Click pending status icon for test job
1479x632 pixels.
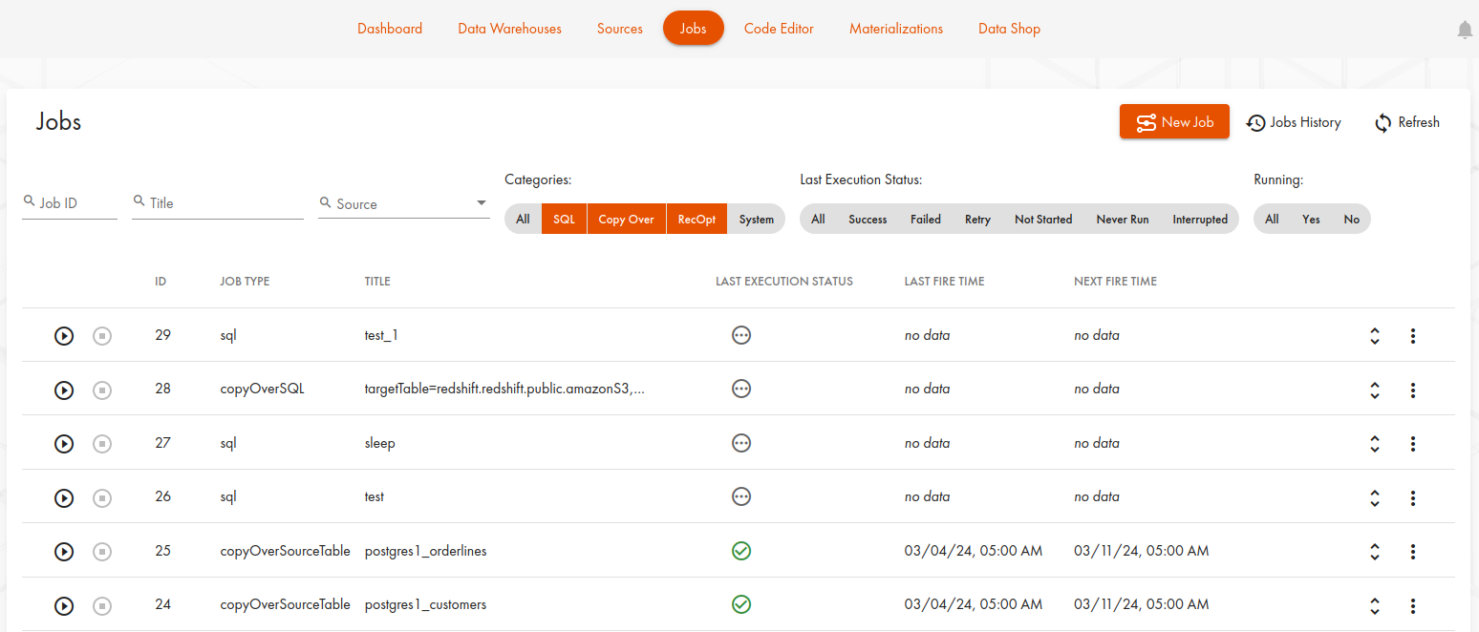[x=740, y=496]
